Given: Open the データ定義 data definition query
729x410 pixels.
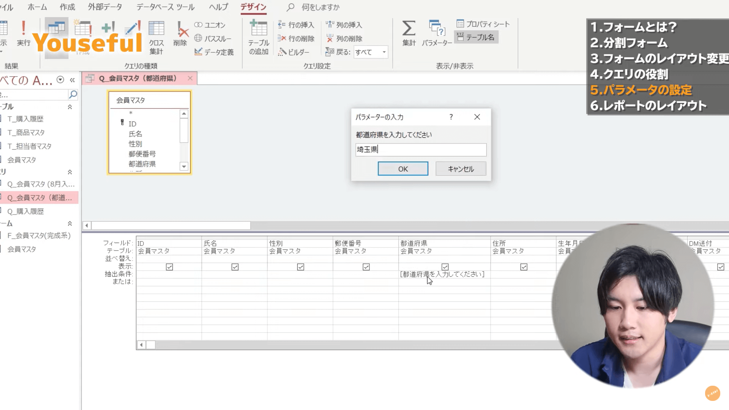Looking at the screenshot, I should tap(214, 52).
